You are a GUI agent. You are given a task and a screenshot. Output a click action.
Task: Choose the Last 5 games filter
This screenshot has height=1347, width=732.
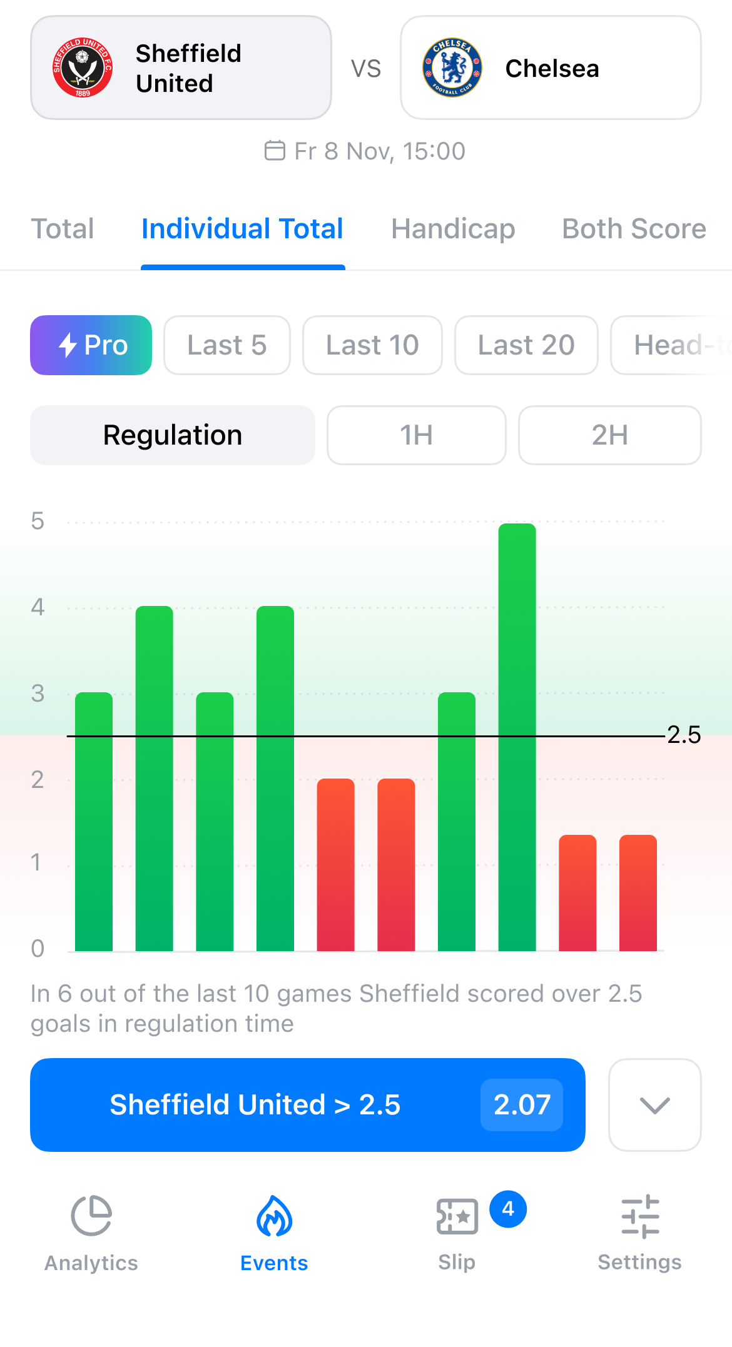coord(227,345)
